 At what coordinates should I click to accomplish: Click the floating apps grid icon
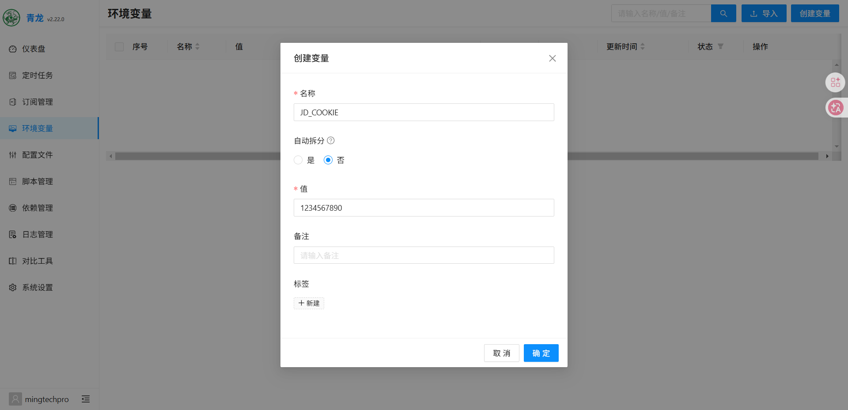(835, 82)
